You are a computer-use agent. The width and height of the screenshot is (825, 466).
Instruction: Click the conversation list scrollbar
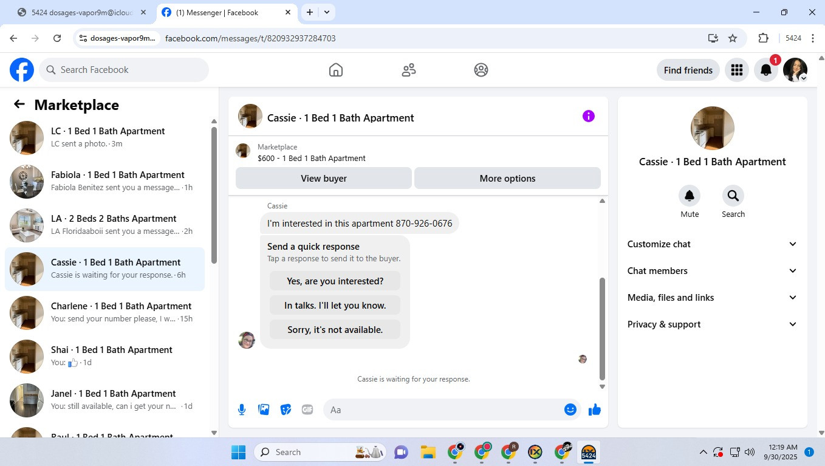[214, 194]
